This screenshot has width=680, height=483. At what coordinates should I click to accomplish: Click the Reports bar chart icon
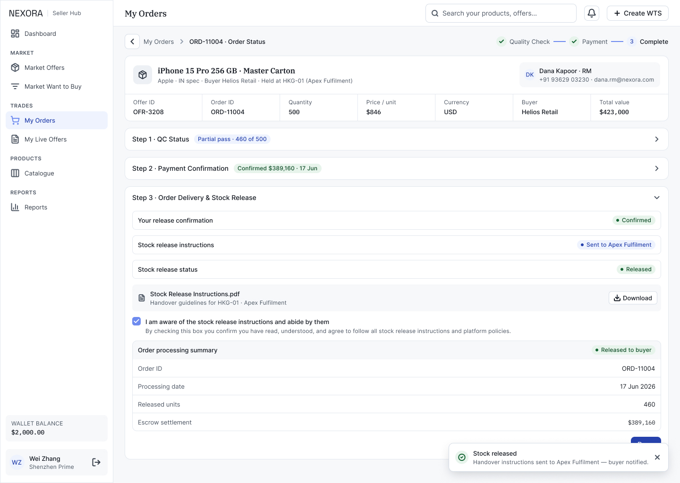[x=15, y=207]
